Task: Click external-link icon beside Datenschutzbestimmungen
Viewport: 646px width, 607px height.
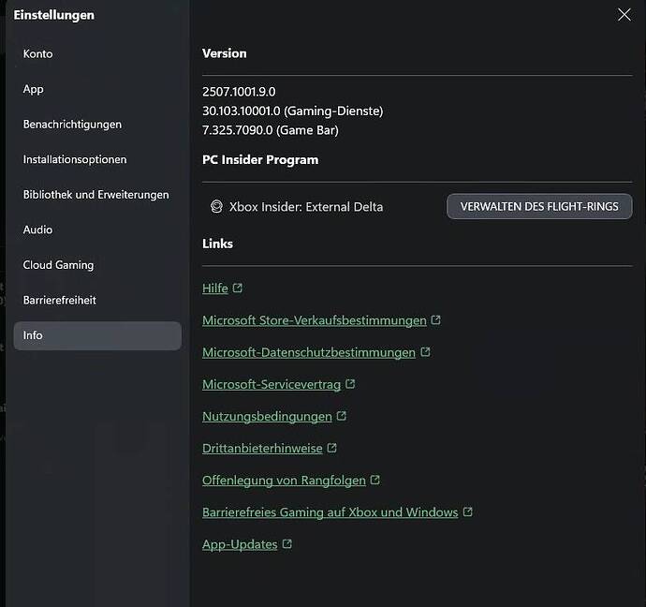Action: click(x=425, y=352)
